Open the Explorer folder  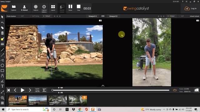(x=14, y=8)
